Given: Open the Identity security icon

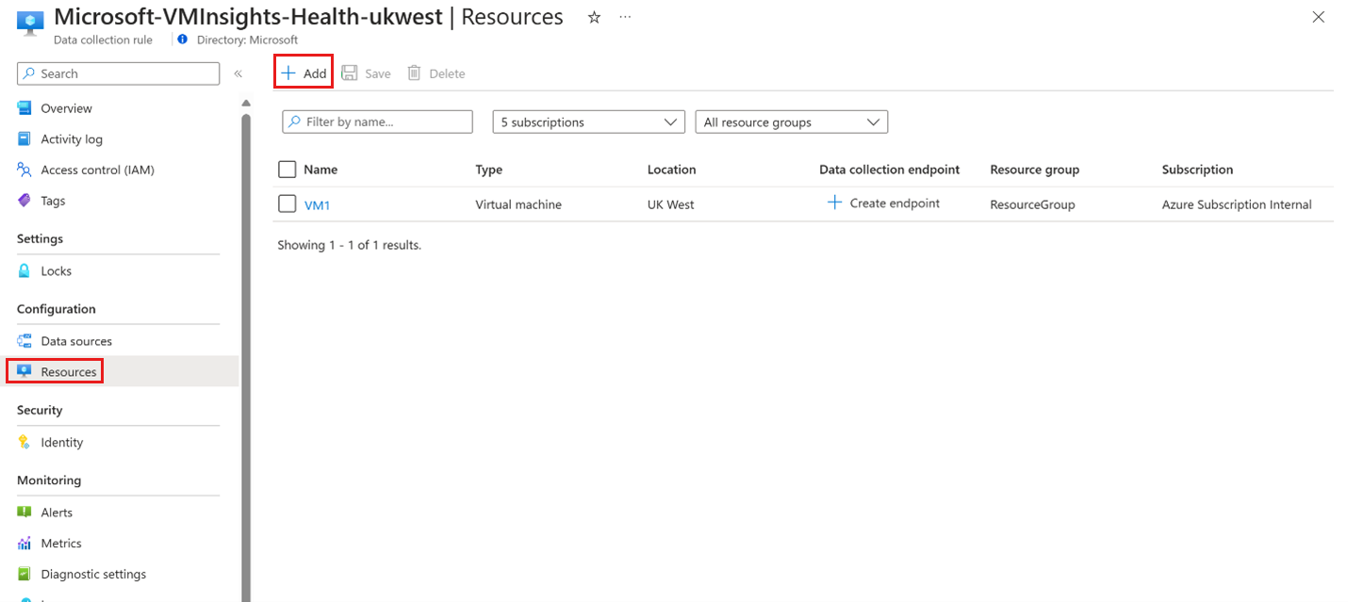Looking at the screenshot, I should [24, 442].
